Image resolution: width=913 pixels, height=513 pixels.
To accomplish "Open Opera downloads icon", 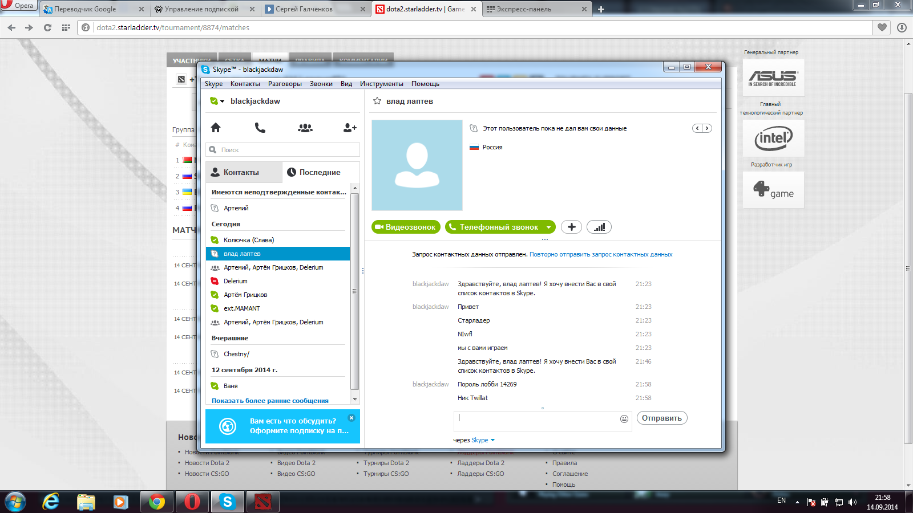I will click(x=902, y=27).
